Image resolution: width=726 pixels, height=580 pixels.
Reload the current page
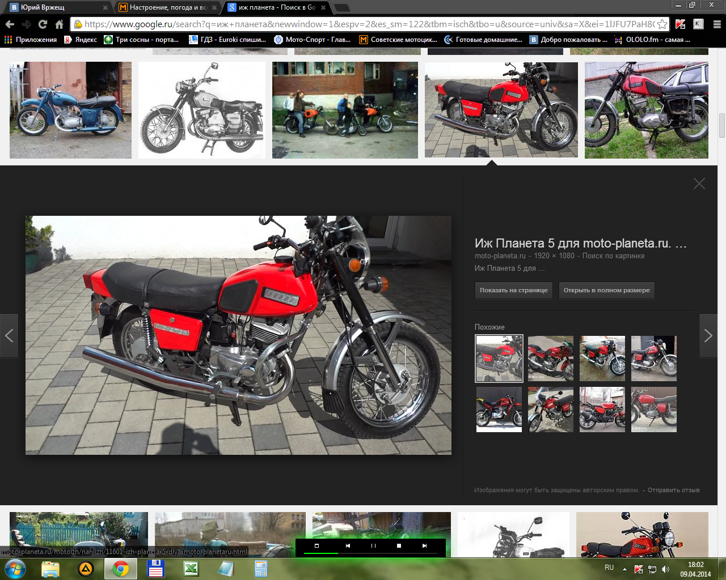pos(43,24)
